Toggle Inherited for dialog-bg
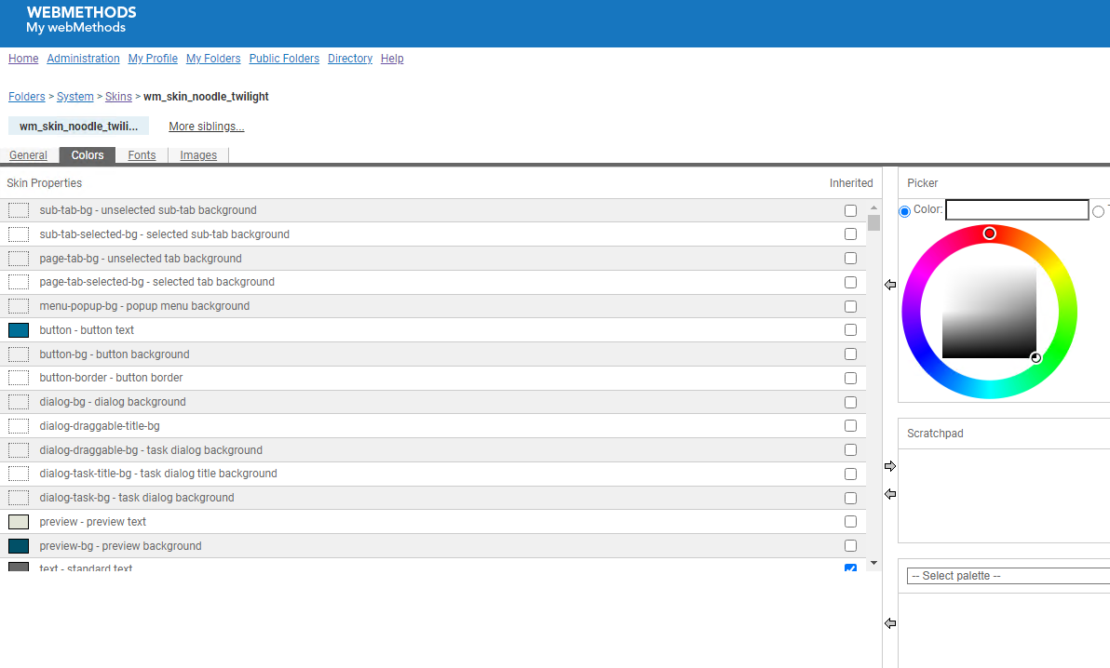This screenshot has height=668, width=1110. 850,402
